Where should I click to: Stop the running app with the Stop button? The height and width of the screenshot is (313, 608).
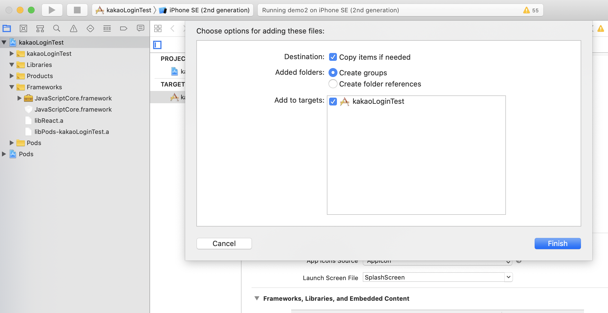click(77, 10)
